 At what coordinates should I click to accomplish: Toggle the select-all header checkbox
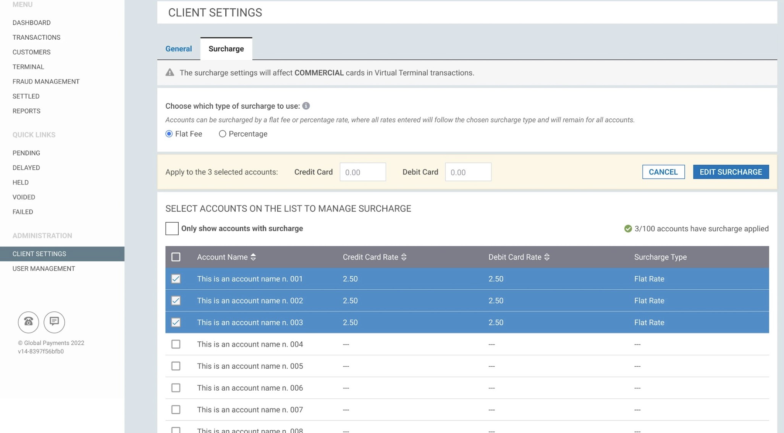pyautogui.click(x=176, y=257)
